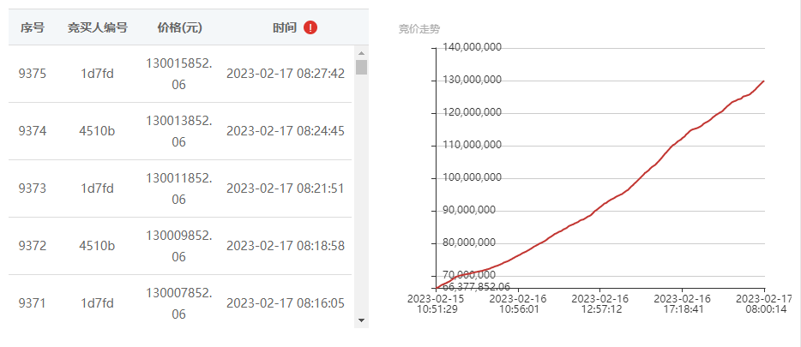Click the red exclamation icon beside 时间

[x=310, y=27]
